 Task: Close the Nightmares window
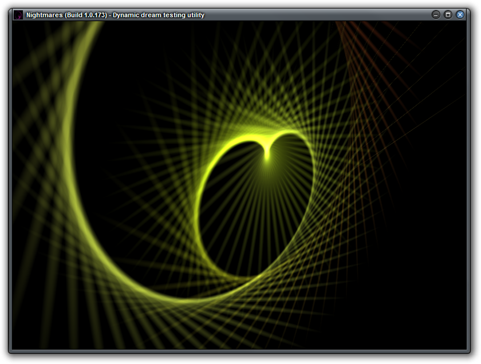click(460, 14)
